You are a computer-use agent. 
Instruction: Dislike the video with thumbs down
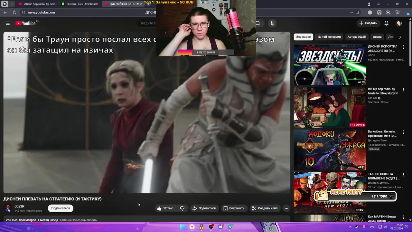click(182, 208)
